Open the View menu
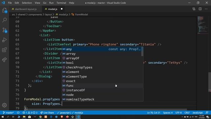This screenshot has height=119, width=211. click(x=37, y=3)
